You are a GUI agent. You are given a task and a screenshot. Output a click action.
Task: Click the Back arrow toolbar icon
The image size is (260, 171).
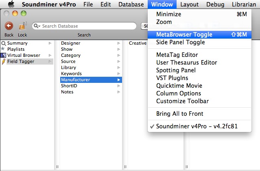(x=9, y=26)
